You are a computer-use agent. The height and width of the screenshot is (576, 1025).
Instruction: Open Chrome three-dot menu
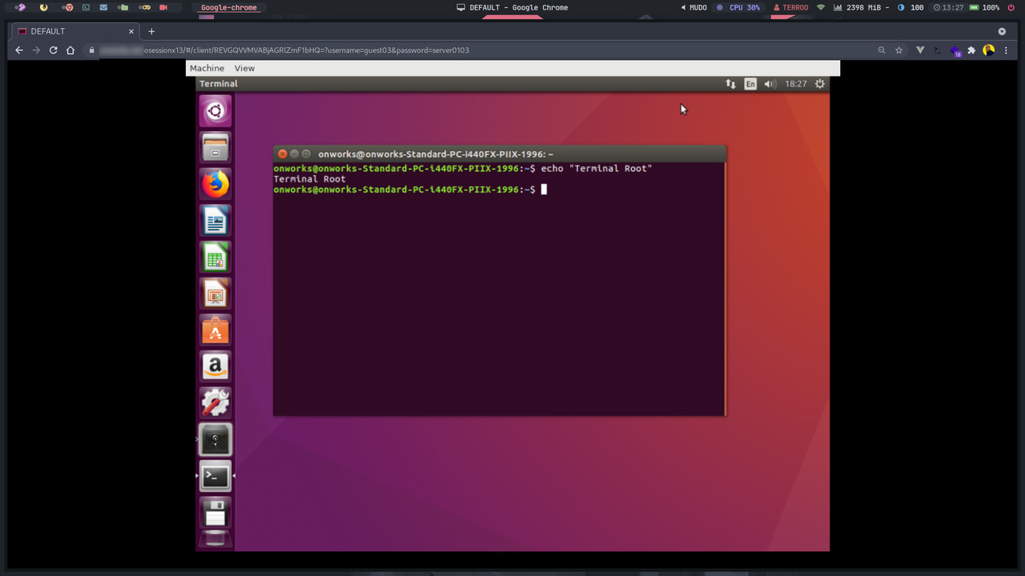[x=1006, y=50]
